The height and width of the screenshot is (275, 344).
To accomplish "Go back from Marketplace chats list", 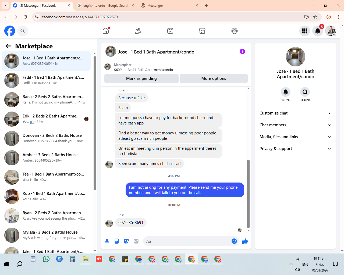I will point(8,46).
